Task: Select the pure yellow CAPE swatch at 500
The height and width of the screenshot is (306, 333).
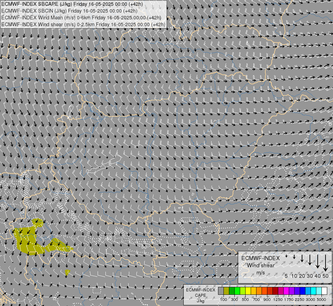Action: pyautogui.click(x=248, y=291)
